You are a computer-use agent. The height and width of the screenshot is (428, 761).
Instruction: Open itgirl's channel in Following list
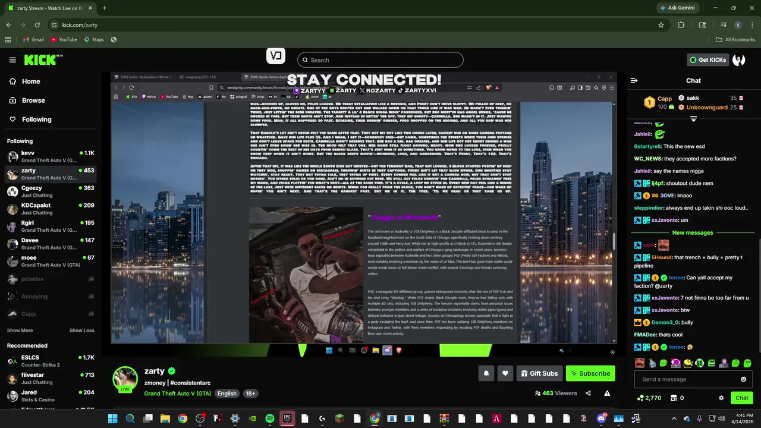51,226
